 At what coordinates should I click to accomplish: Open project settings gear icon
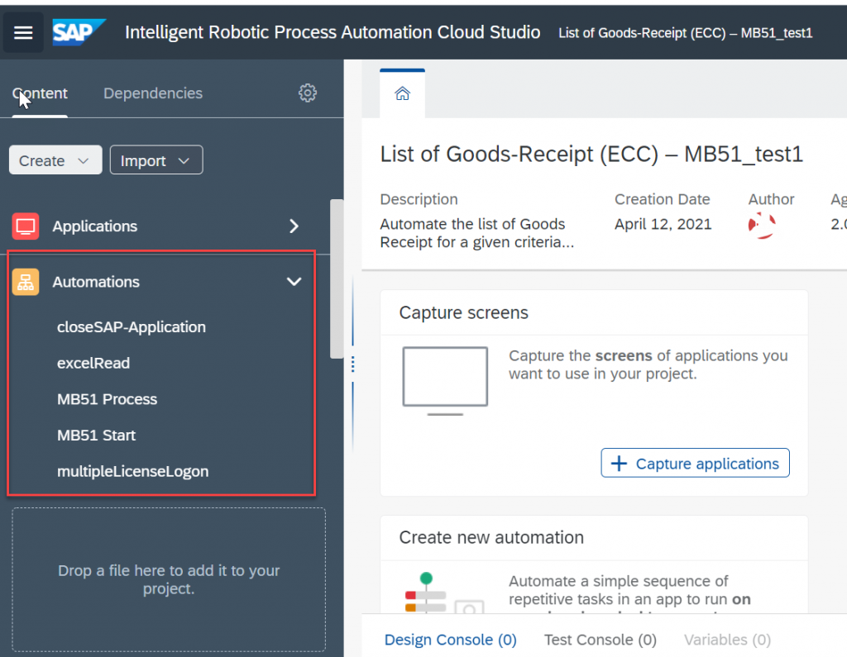pos(308,93)
